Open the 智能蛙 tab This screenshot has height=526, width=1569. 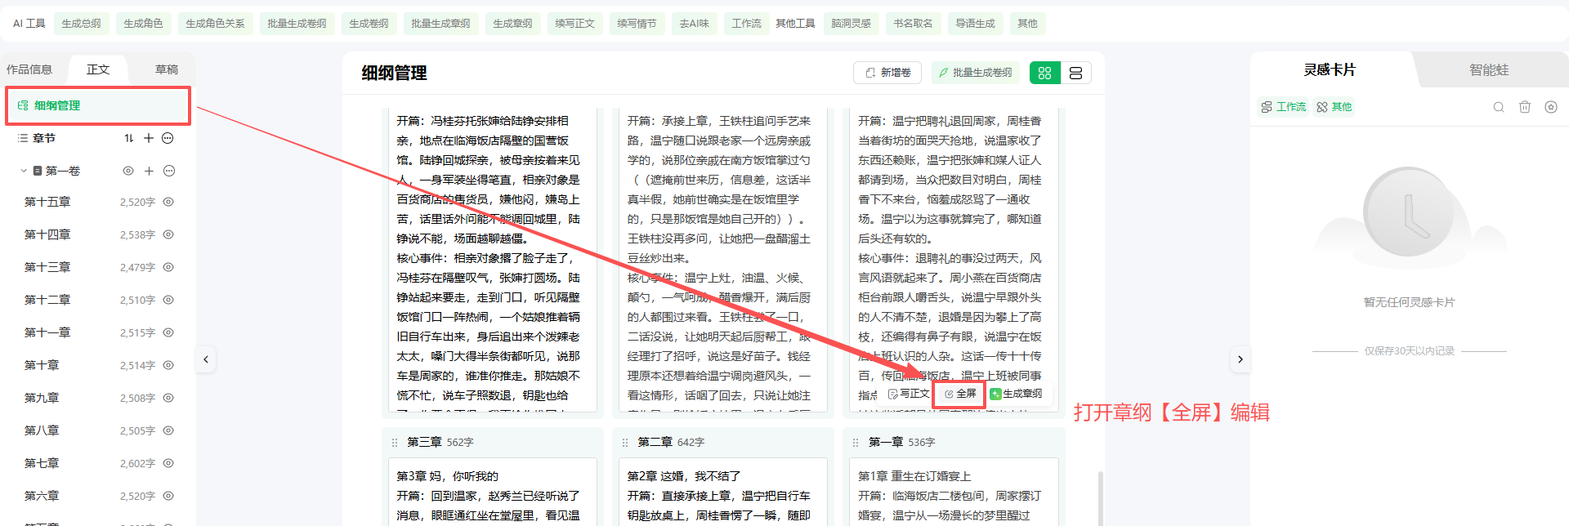click(1489, 70)
